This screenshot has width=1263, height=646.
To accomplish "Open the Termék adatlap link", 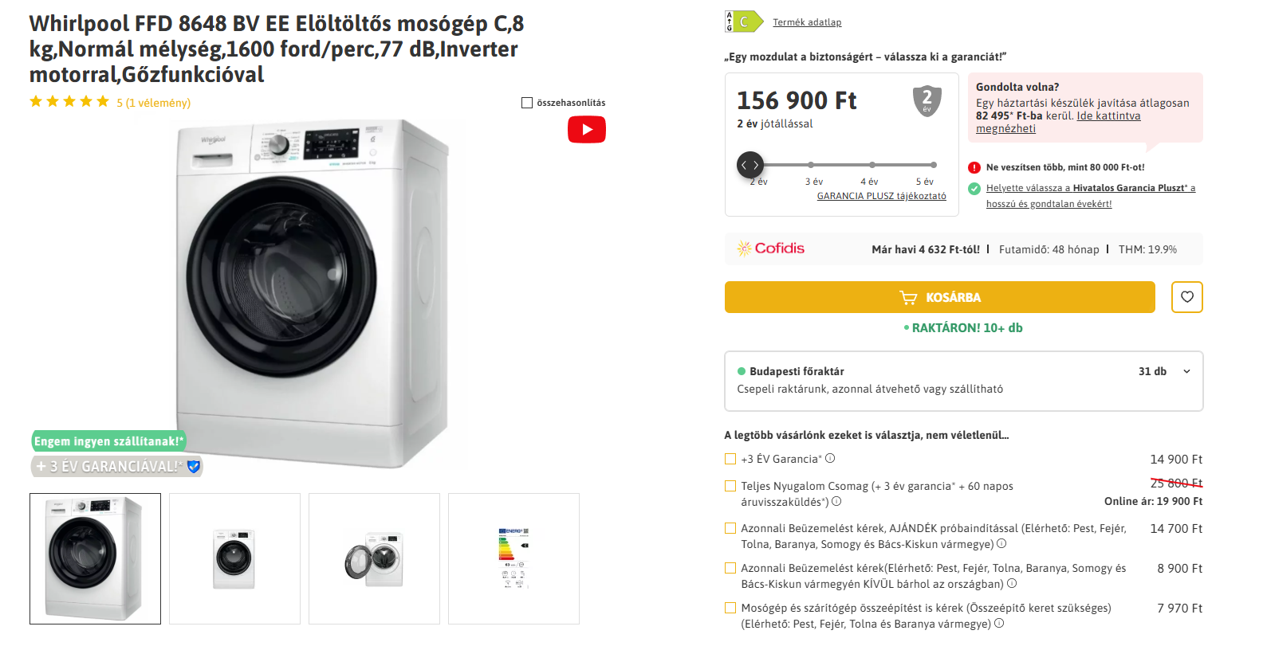I will (807, 22).
